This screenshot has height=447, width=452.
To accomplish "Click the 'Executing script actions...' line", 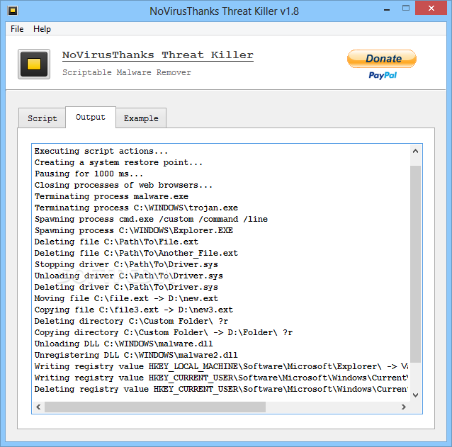I will coord(101,151).
